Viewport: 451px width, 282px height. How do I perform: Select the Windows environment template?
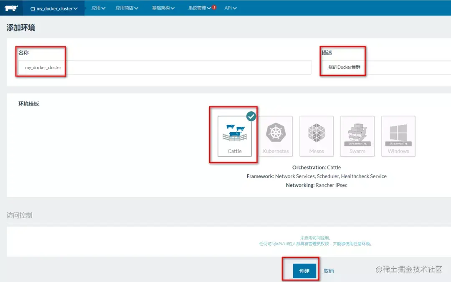pyautogui.click(x=398, y=136)
